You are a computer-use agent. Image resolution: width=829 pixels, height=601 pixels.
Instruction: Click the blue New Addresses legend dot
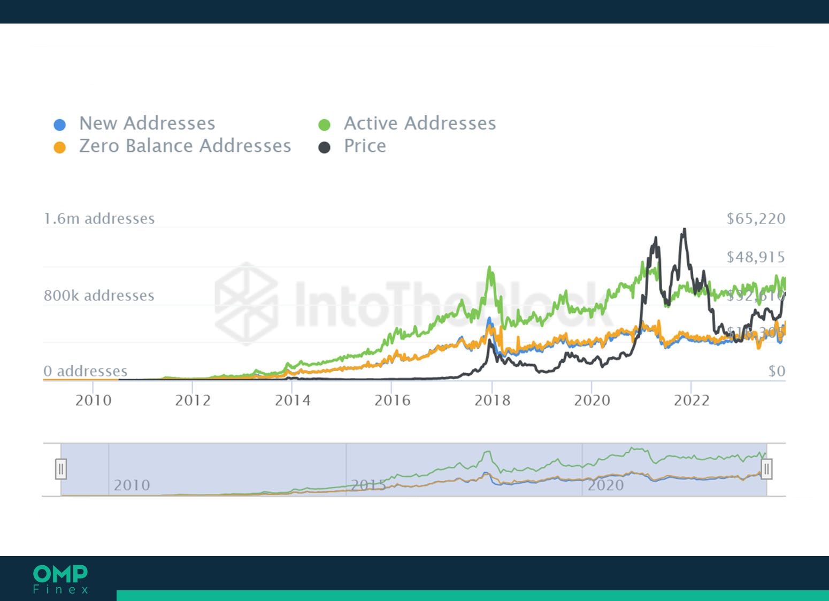coord(60,125)
